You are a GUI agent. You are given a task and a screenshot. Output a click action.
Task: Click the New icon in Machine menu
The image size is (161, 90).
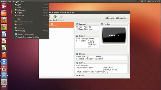(16, 5)
